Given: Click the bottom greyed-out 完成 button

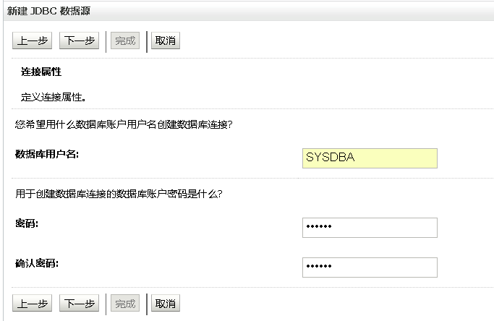Looking at the screenshot, I should (x=125, y=304).
